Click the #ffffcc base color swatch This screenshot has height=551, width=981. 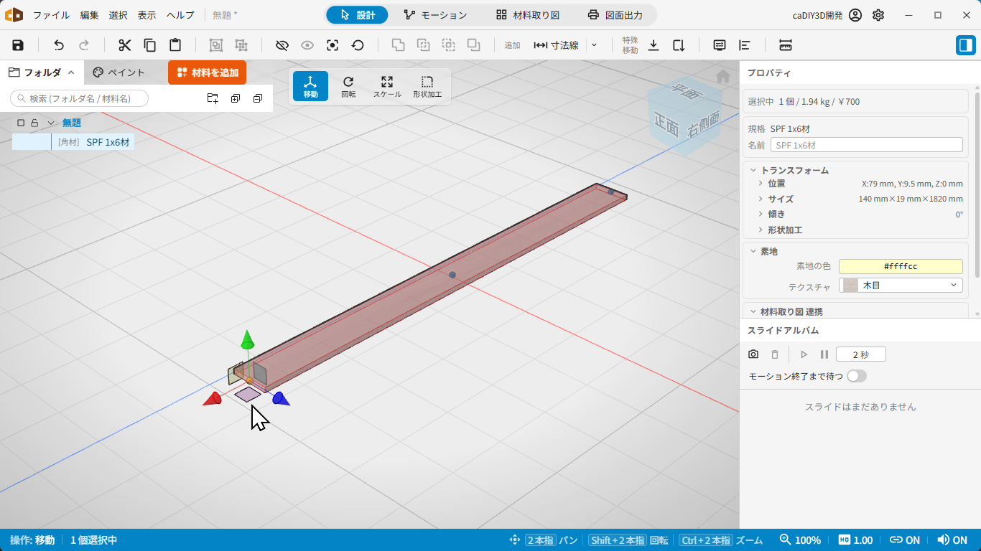pyautogui.click(x=901, y=266)
